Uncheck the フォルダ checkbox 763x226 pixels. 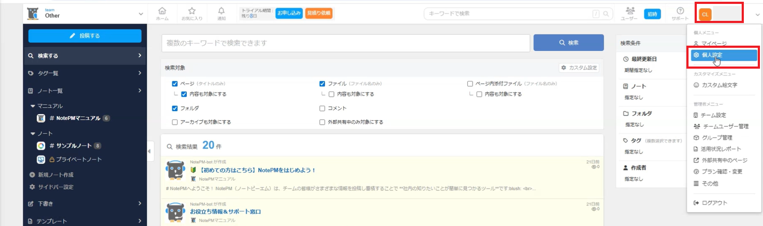coord(175,108)
